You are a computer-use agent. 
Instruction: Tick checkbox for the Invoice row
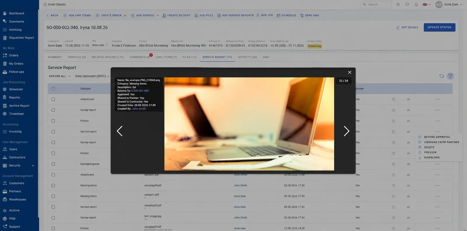53,153
